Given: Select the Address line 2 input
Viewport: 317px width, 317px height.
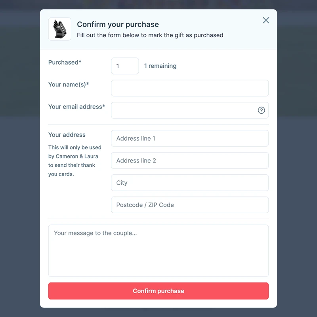Looking at the screenshot, I should (189, 160).
